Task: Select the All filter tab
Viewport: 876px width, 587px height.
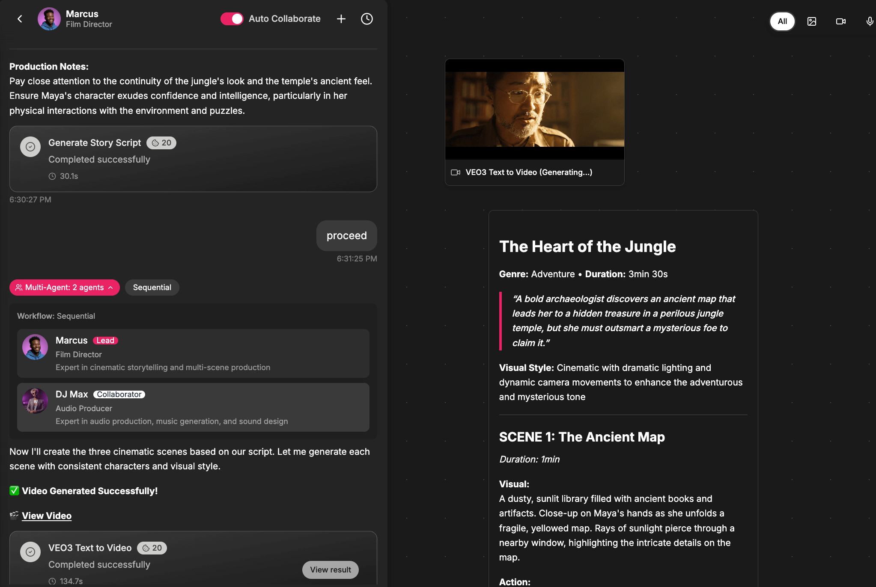Action: pyautogui.click(x=782, y=21)
